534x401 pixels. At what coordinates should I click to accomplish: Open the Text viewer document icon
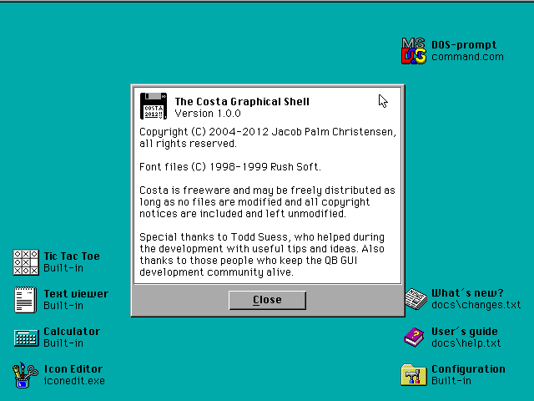[27, 299]
